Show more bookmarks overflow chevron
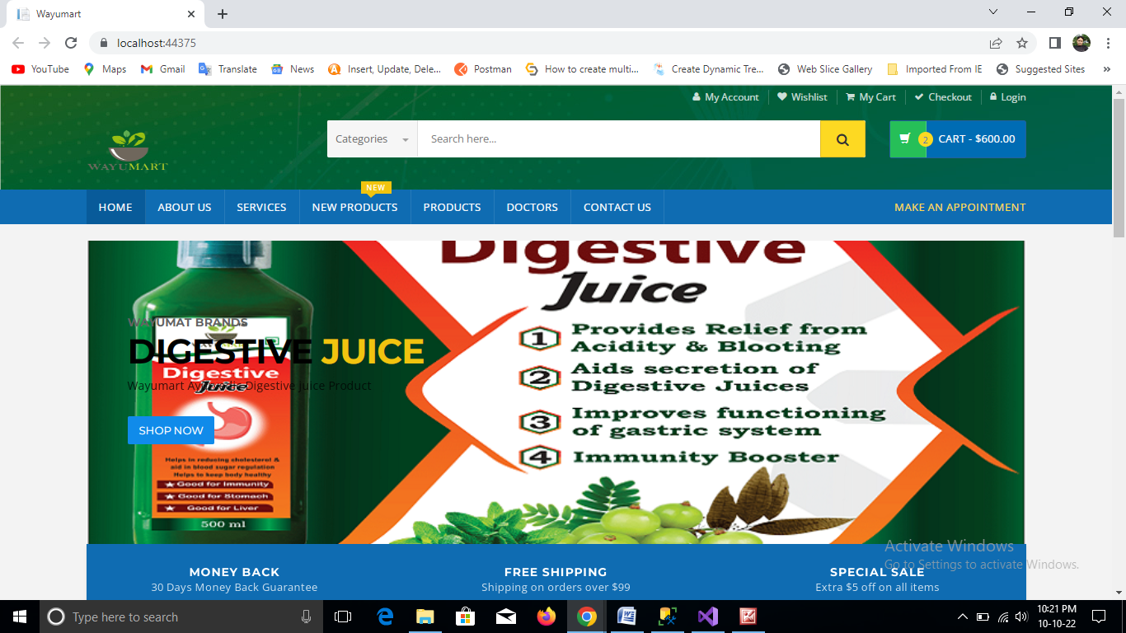Screen dimensions: 1126x633 point(1106,69)
